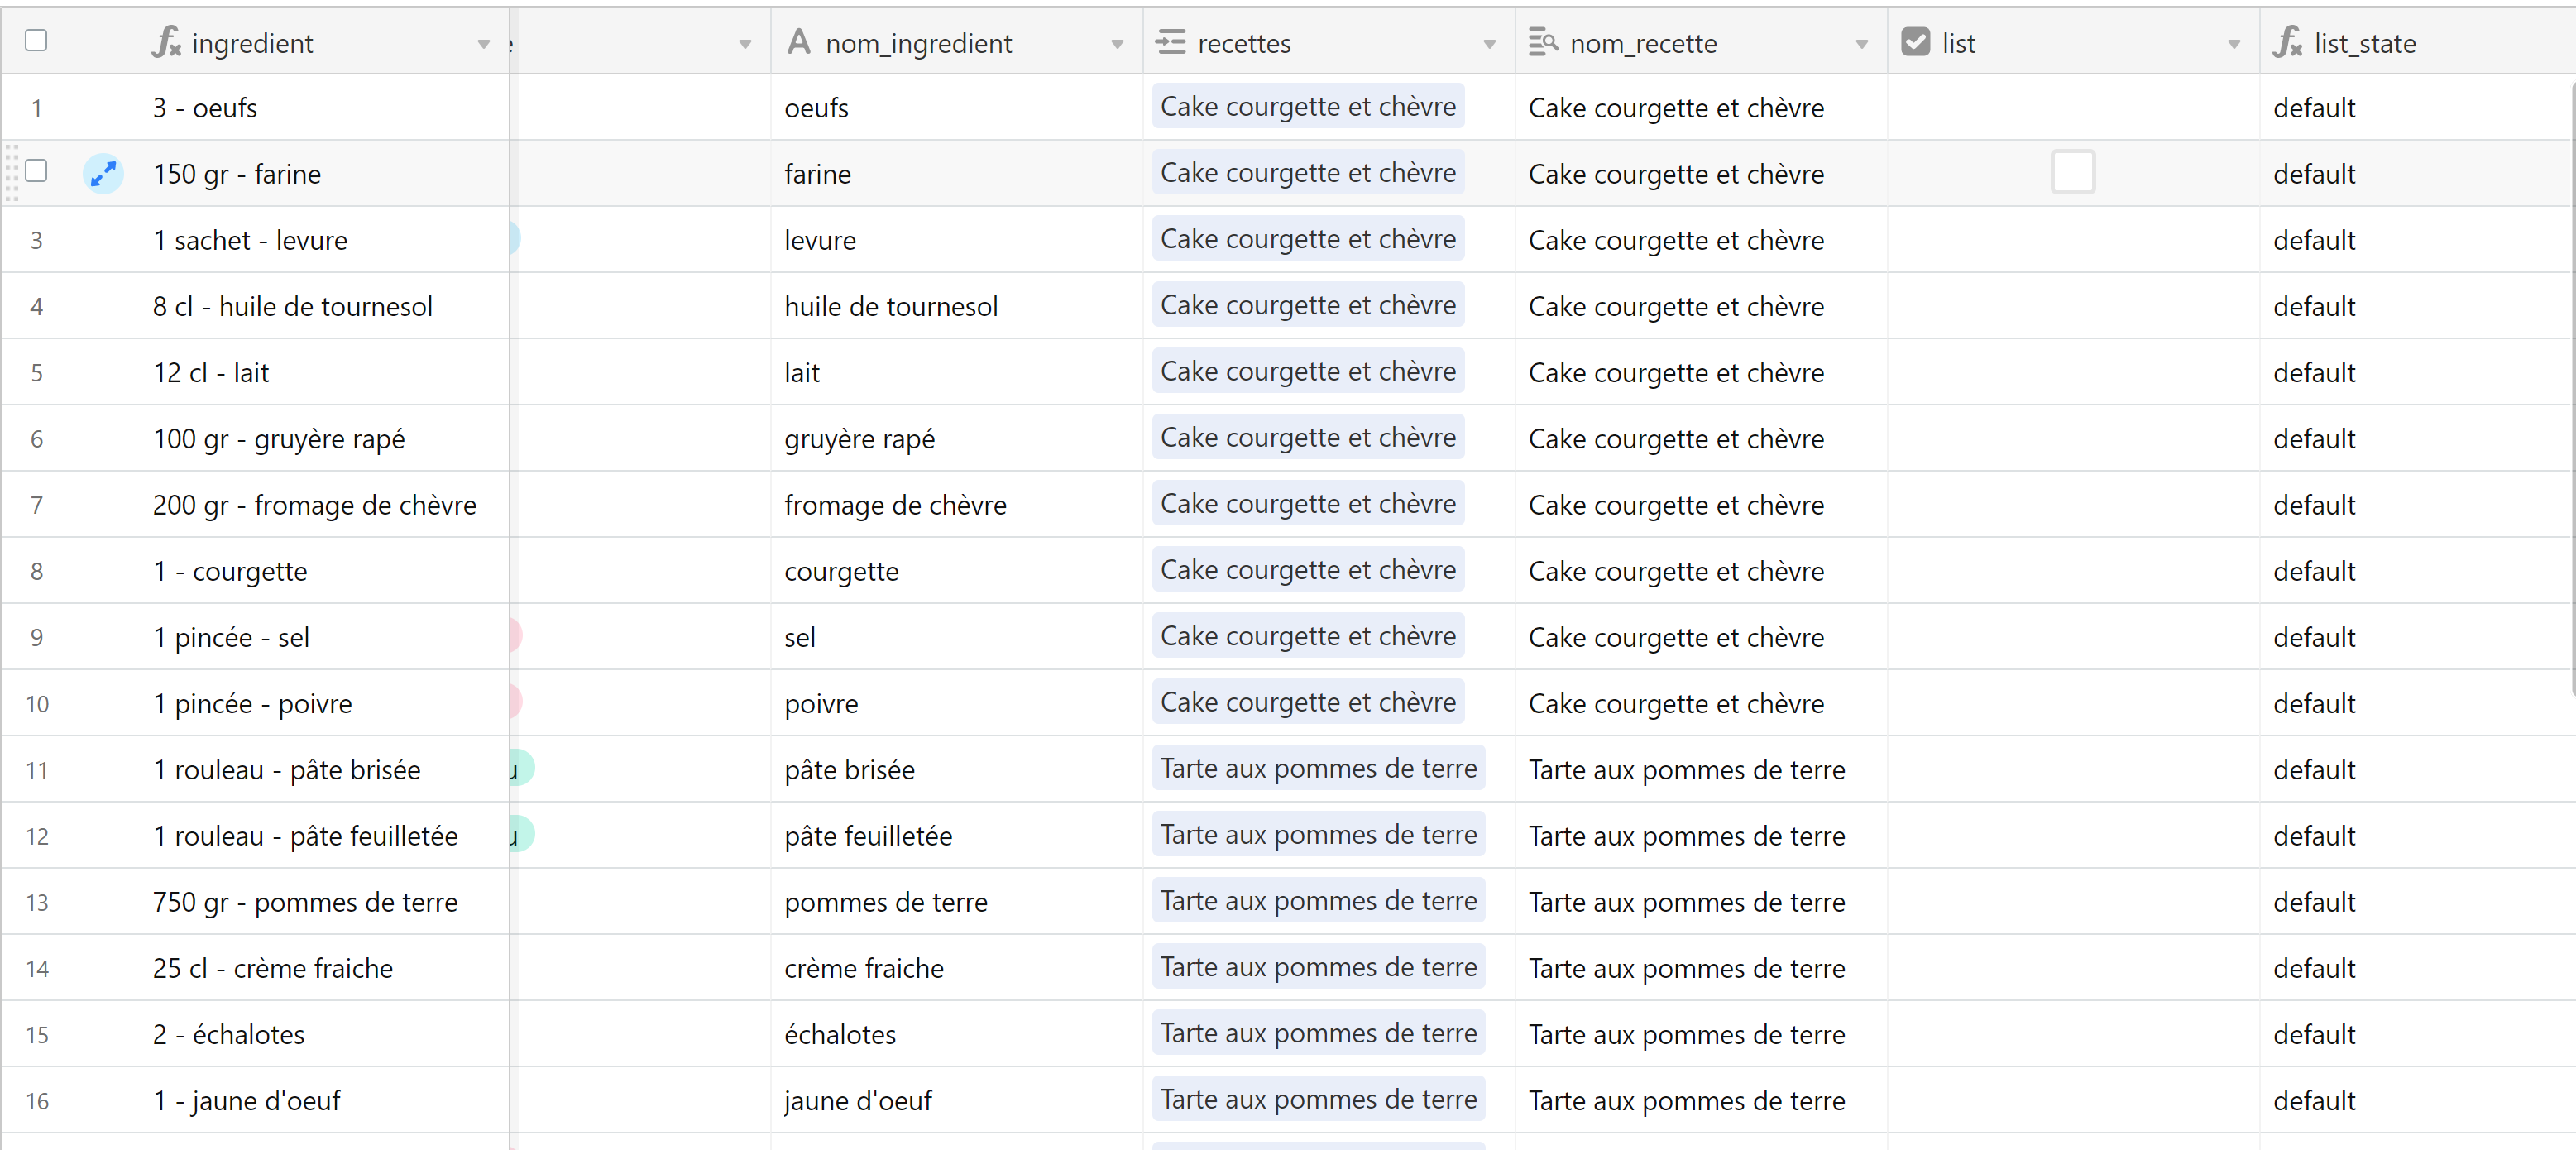Open the list column dropdown arrow
Image resolution: width=2576 pixels, height=1150 pixels.
[x=2233, y=44]
